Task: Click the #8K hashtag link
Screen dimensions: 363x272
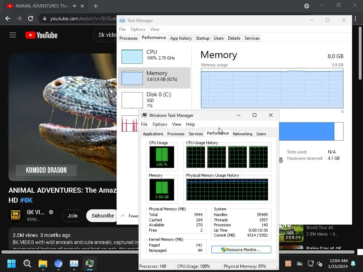Action: click(26, 200)
